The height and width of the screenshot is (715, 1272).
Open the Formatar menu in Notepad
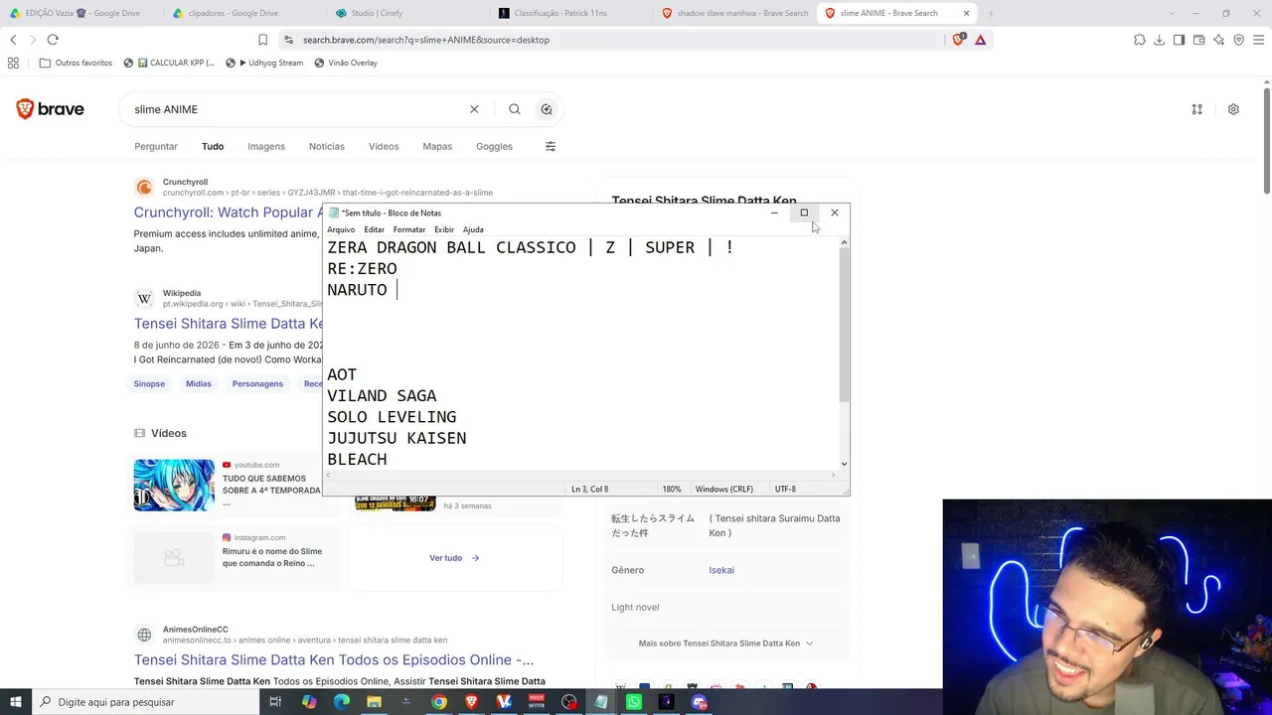tap(408, 229)
